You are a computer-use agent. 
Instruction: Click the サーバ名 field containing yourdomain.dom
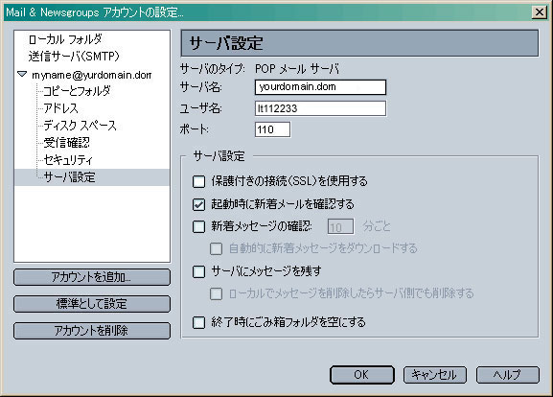point(320,87)
